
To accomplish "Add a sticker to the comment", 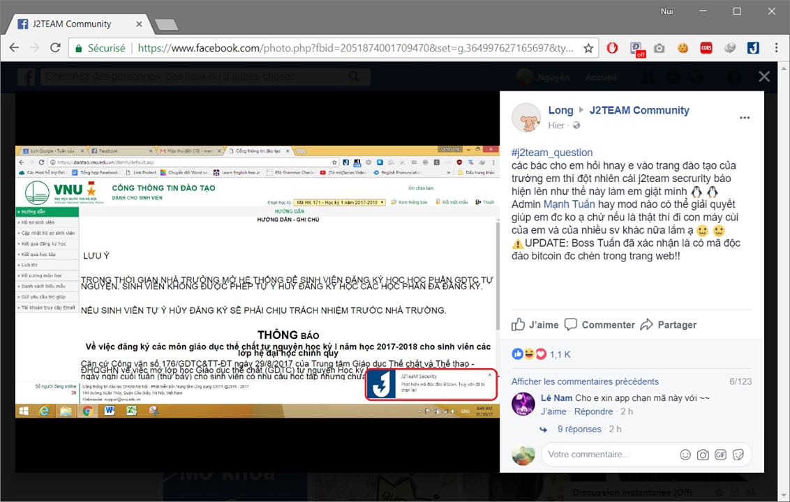I will (738, 455).
